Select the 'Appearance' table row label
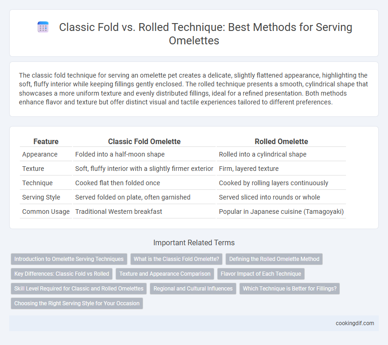The image size is (388, 345). pyautogui.click(x=40, y=154)
